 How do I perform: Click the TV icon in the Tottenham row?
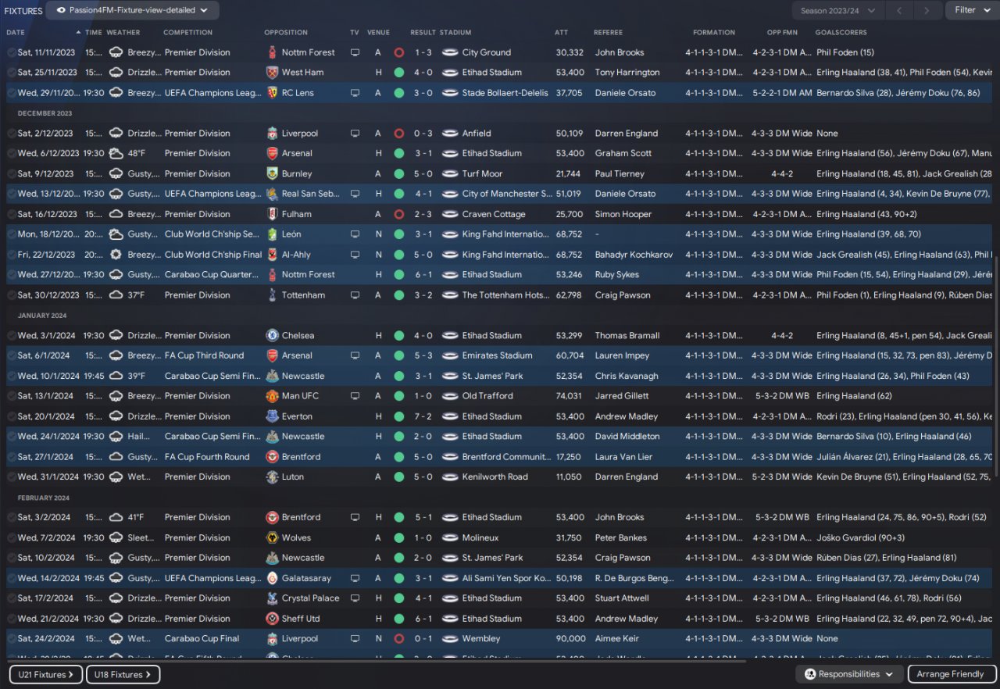coord(355,295)
